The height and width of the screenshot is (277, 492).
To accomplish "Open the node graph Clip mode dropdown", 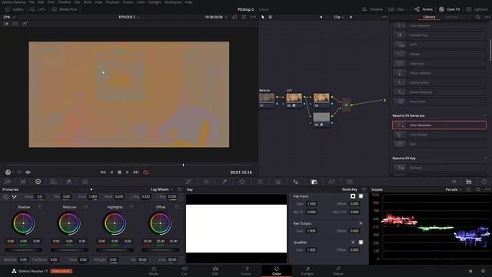I will pyautogui.click(x=339, y=17).
